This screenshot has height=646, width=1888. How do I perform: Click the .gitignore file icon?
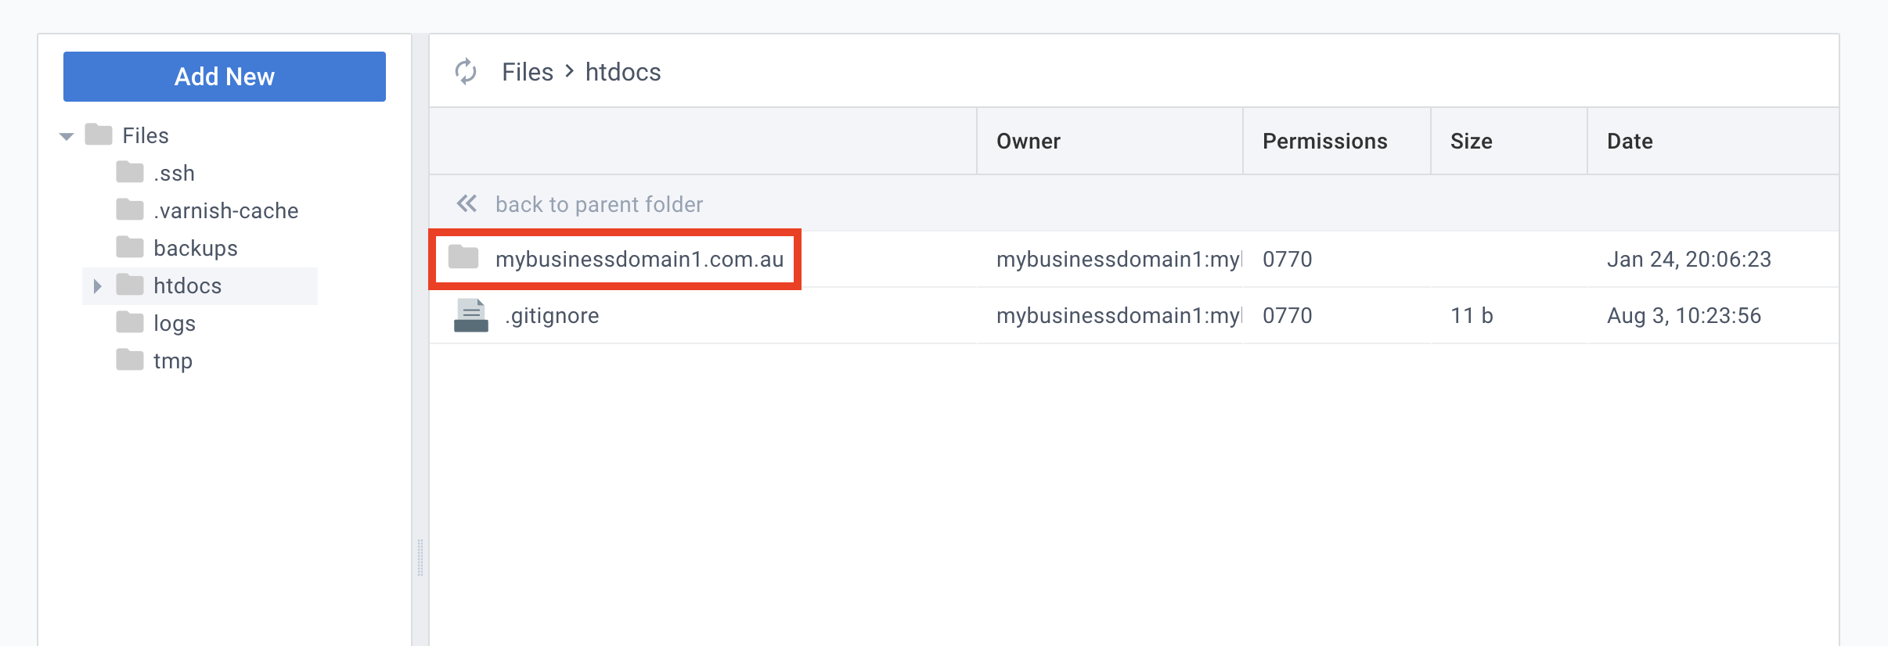tap(470, 315)
